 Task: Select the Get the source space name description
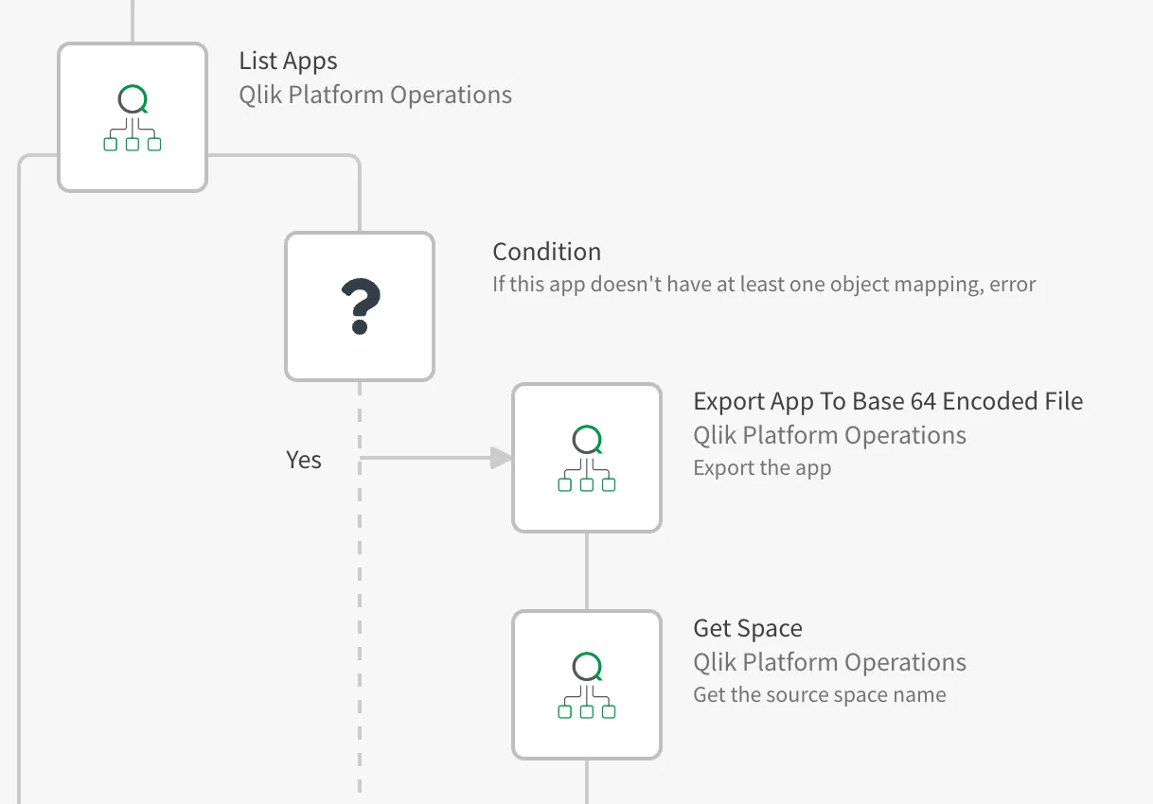point(817,694)
